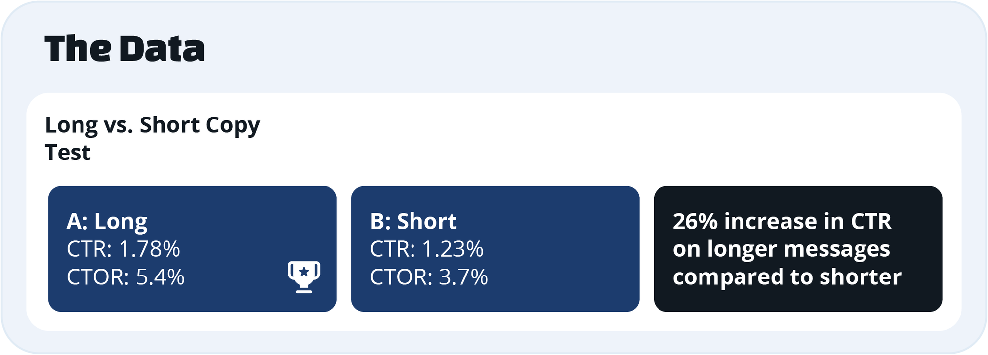Select the "A: Long" card label
The image size is (988, 355).
tap(107, 221)
